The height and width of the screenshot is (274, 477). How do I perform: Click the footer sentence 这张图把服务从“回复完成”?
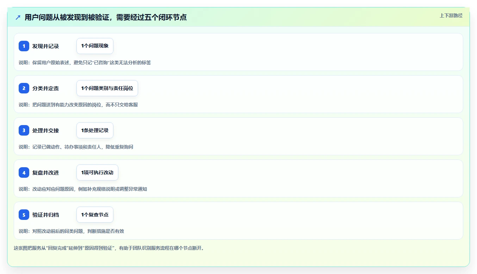(109, 248)
